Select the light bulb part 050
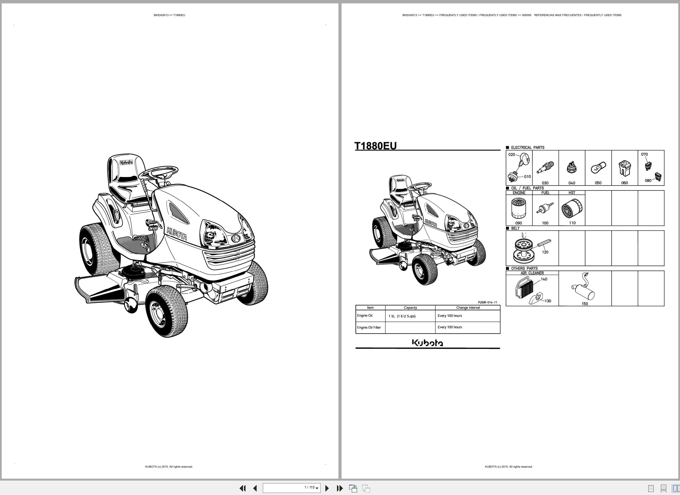Image resolution: width=680 pixels, height=495 pixels. [598, 168]
